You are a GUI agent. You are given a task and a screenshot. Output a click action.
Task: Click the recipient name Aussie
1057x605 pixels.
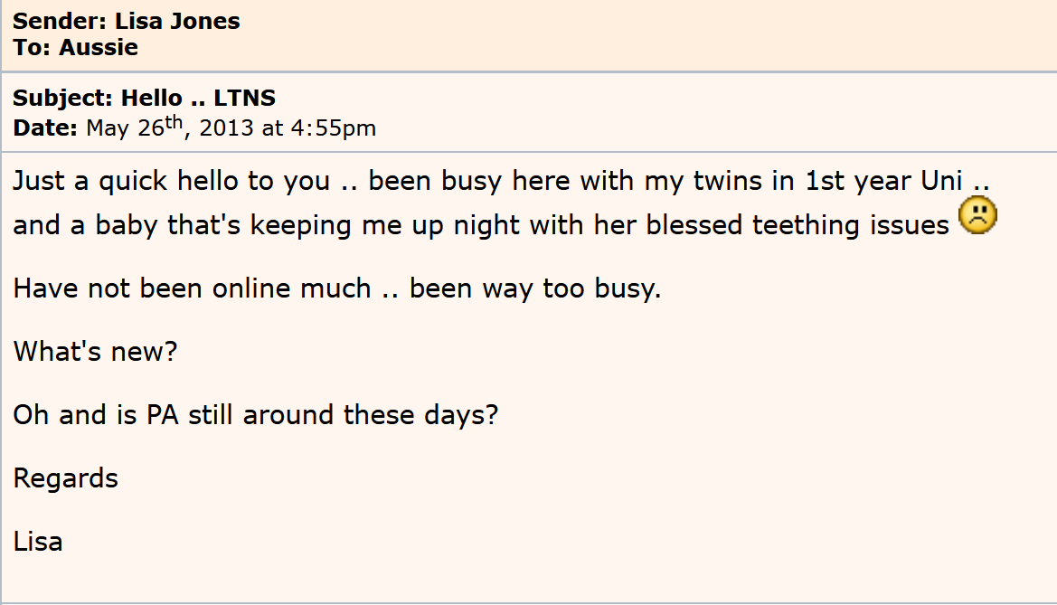[x=99, y=47]
